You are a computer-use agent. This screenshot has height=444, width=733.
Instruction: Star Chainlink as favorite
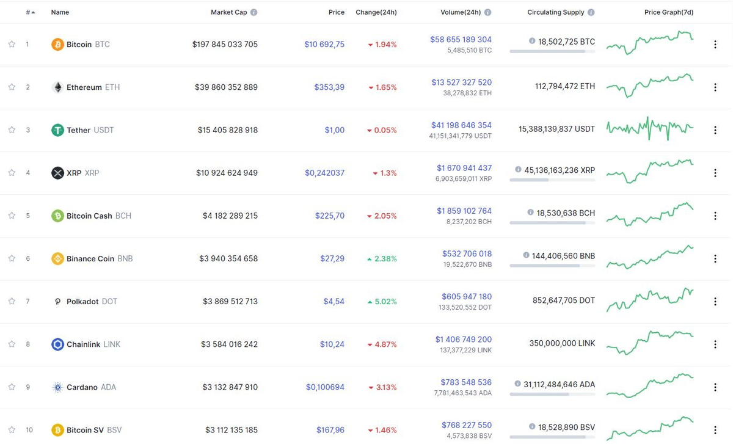click(x=12, y=344)
